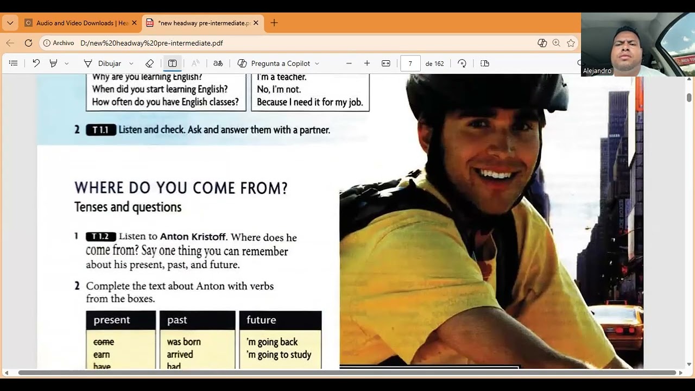The image size is (695, 391).
Task: Open page view layout options
Action: pyautogui.click(x=485, y=64)
